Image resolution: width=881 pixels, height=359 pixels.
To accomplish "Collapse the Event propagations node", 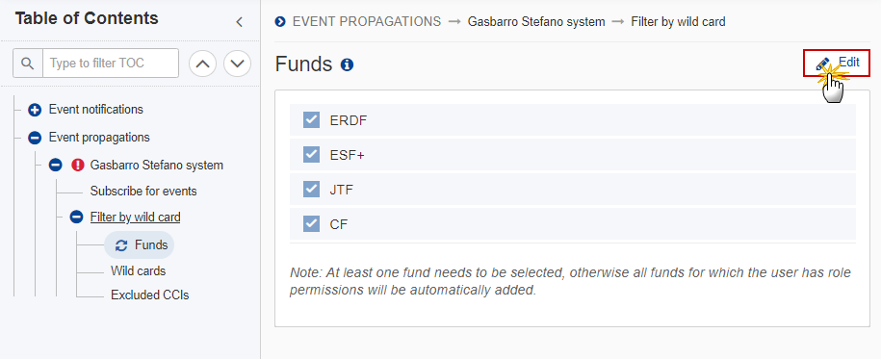I will 35,138.
